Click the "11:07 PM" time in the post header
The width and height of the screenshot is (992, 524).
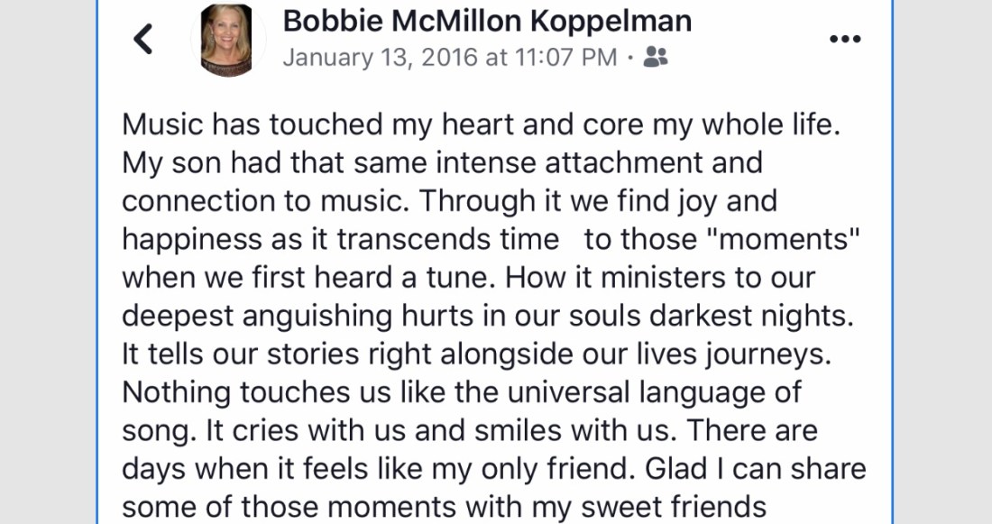[x=567, y=58]
